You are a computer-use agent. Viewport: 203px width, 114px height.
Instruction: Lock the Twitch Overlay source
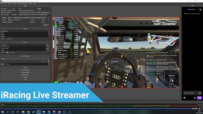pos(49,48)
